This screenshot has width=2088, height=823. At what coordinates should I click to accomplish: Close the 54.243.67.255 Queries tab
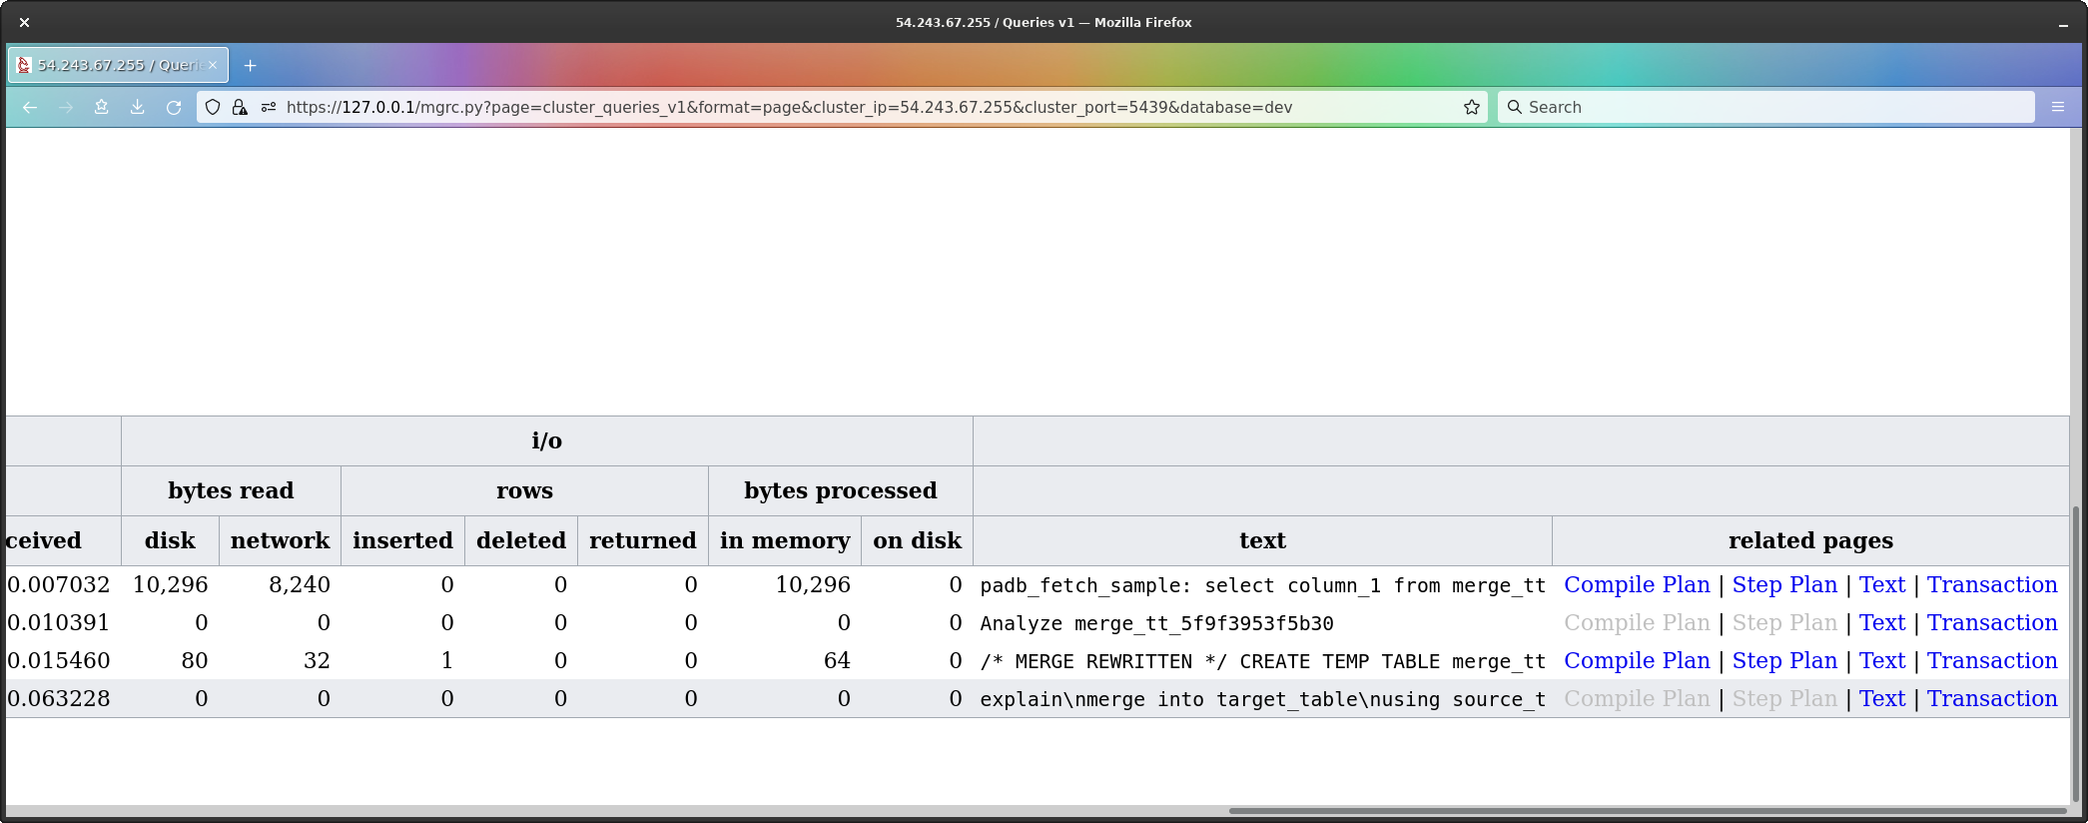pyautogui.click(x=213, y=65)
